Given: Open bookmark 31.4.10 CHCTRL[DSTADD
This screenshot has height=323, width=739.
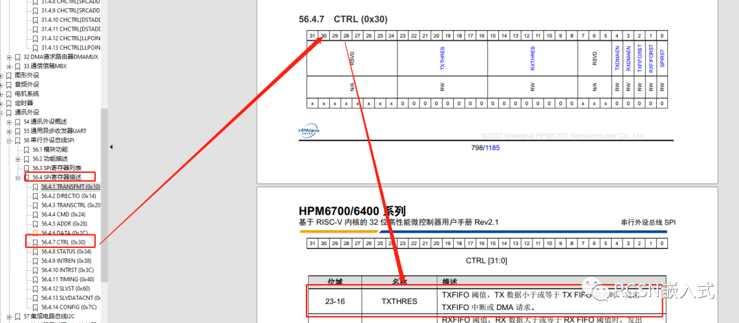Looking at the screenshot, I should point(70,20).
